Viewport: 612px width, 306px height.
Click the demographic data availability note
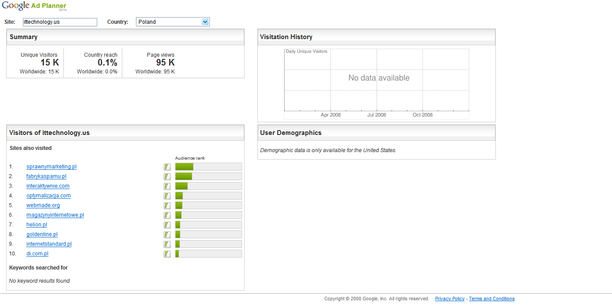tap(328, 150)
